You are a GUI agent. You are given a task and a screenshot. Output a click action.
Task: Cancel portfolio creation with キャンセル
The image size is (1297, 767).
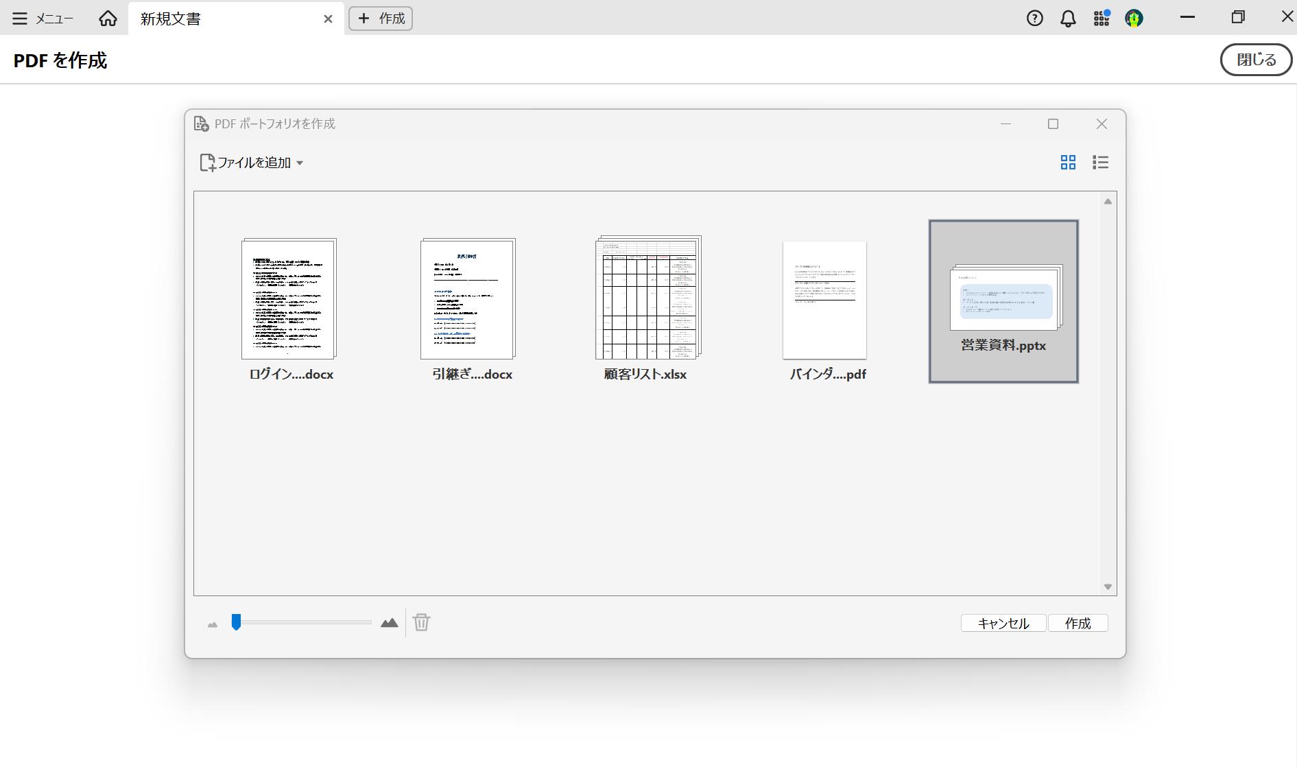[1002, 623]
